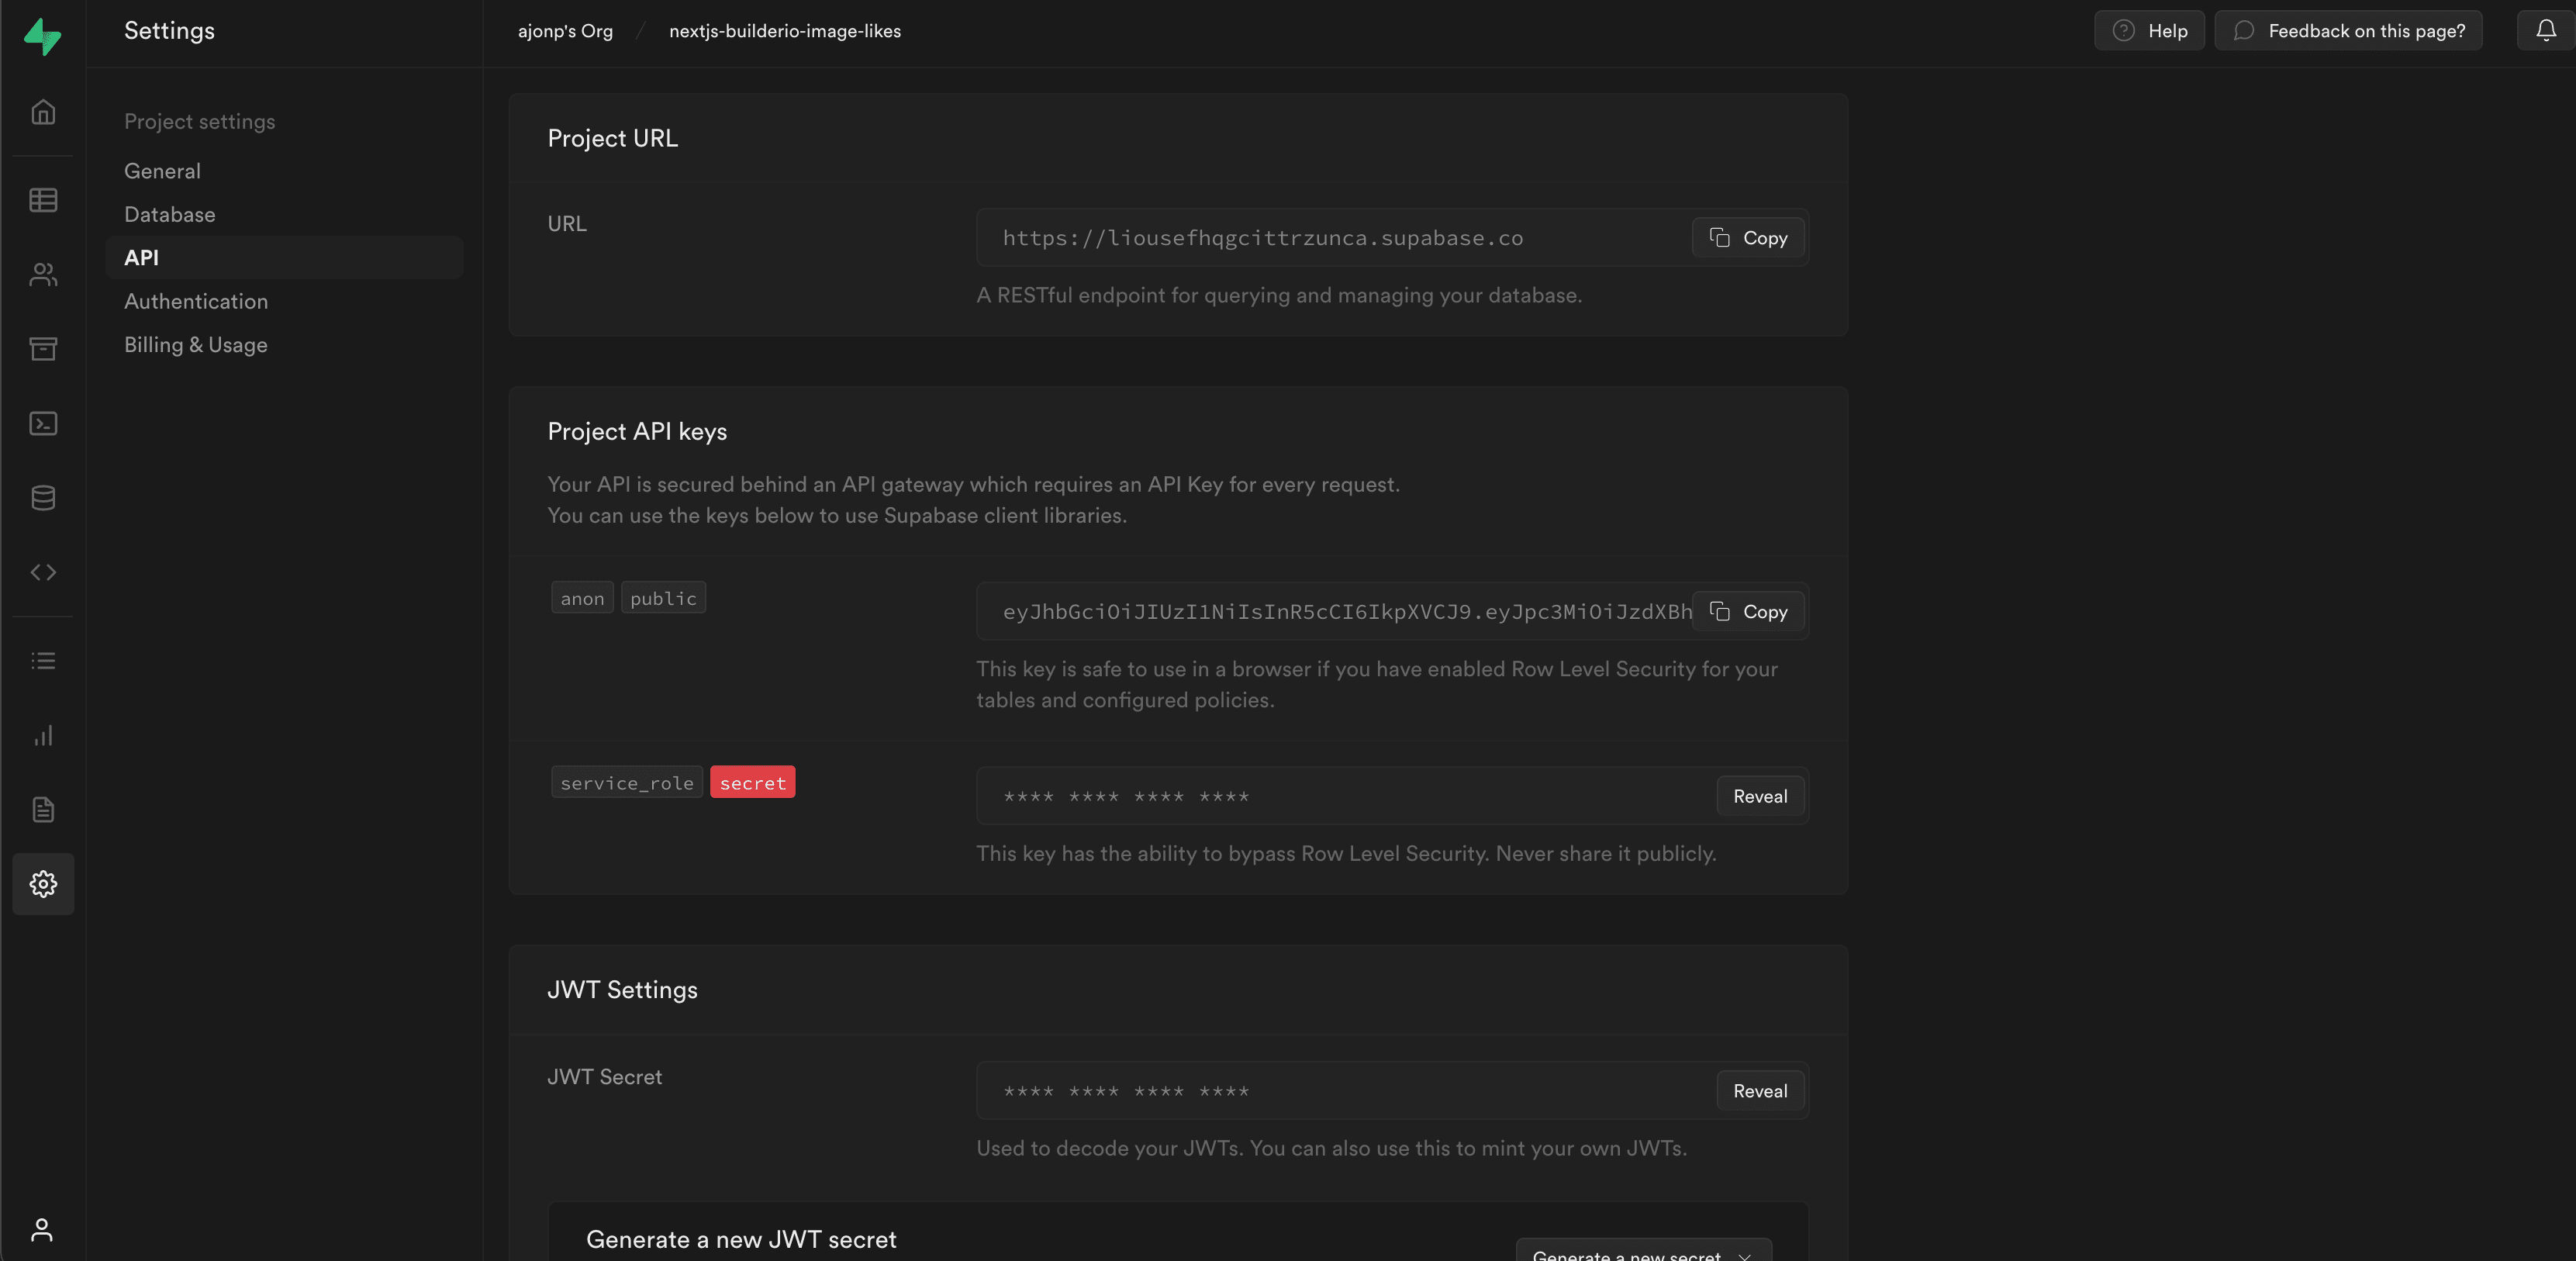Click the Generate a new JWT secret heading
2576x1261 pixels.
tap(741, 1240)
